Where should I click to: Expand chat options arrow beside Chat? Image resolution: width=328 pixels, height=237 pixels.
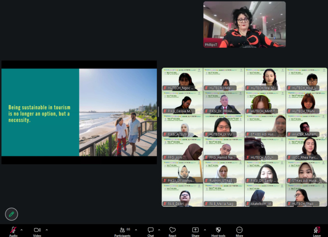pyautogui.click(x=159, y=230)
